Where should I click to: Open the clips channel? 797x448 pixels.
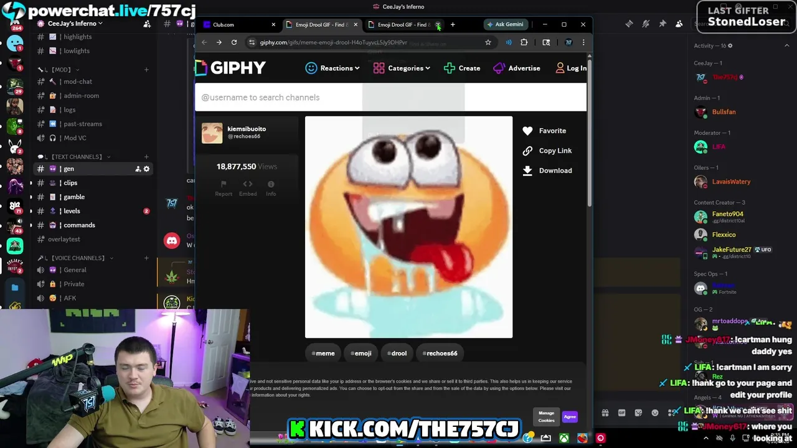[93, 183]
